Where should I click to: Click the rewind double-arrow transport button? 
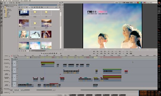pos(94,51)
